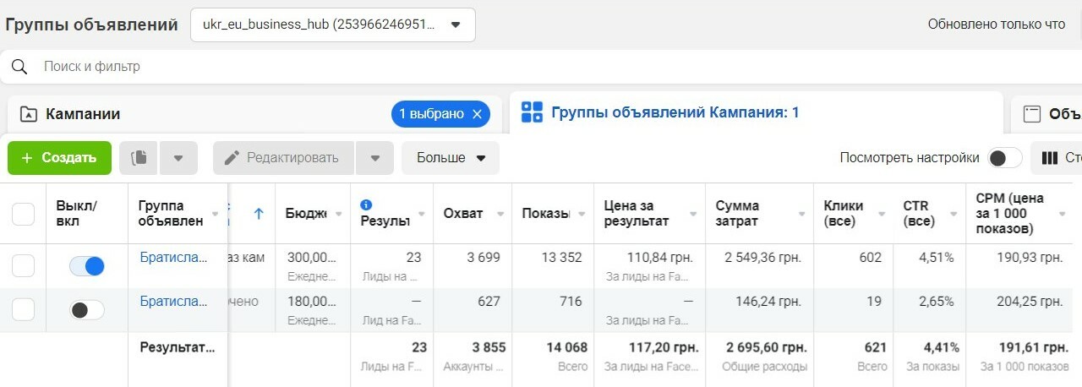Enable the 'Посмотреть настройки' switch
The width and height of the screenshot is (1082, 387).
click(1004, 158)
